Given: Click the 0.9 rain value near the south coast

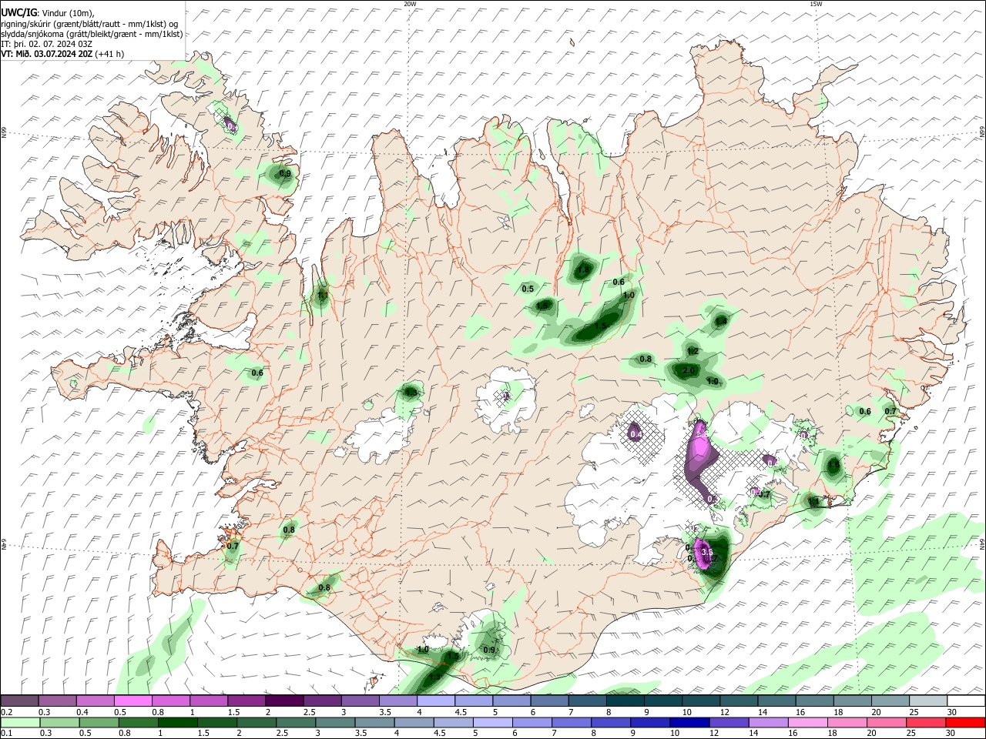Looking at the screenshot, I should tap(489, 650).
